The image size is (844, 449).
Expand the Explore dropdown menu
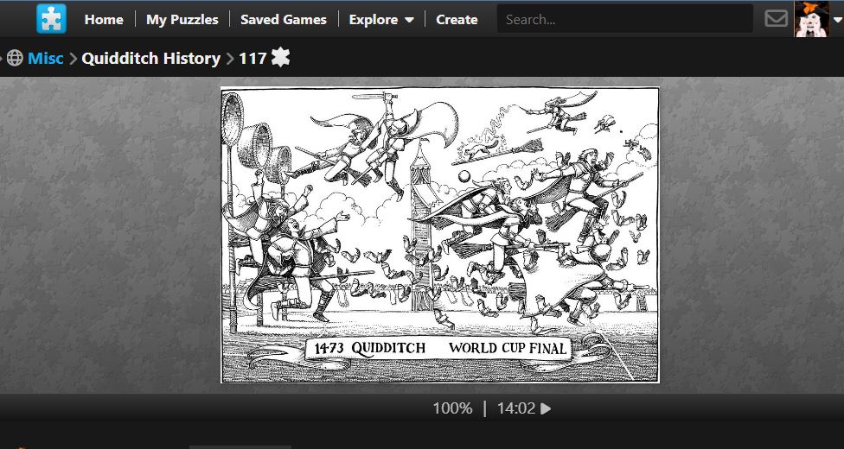tap(381, 19)
